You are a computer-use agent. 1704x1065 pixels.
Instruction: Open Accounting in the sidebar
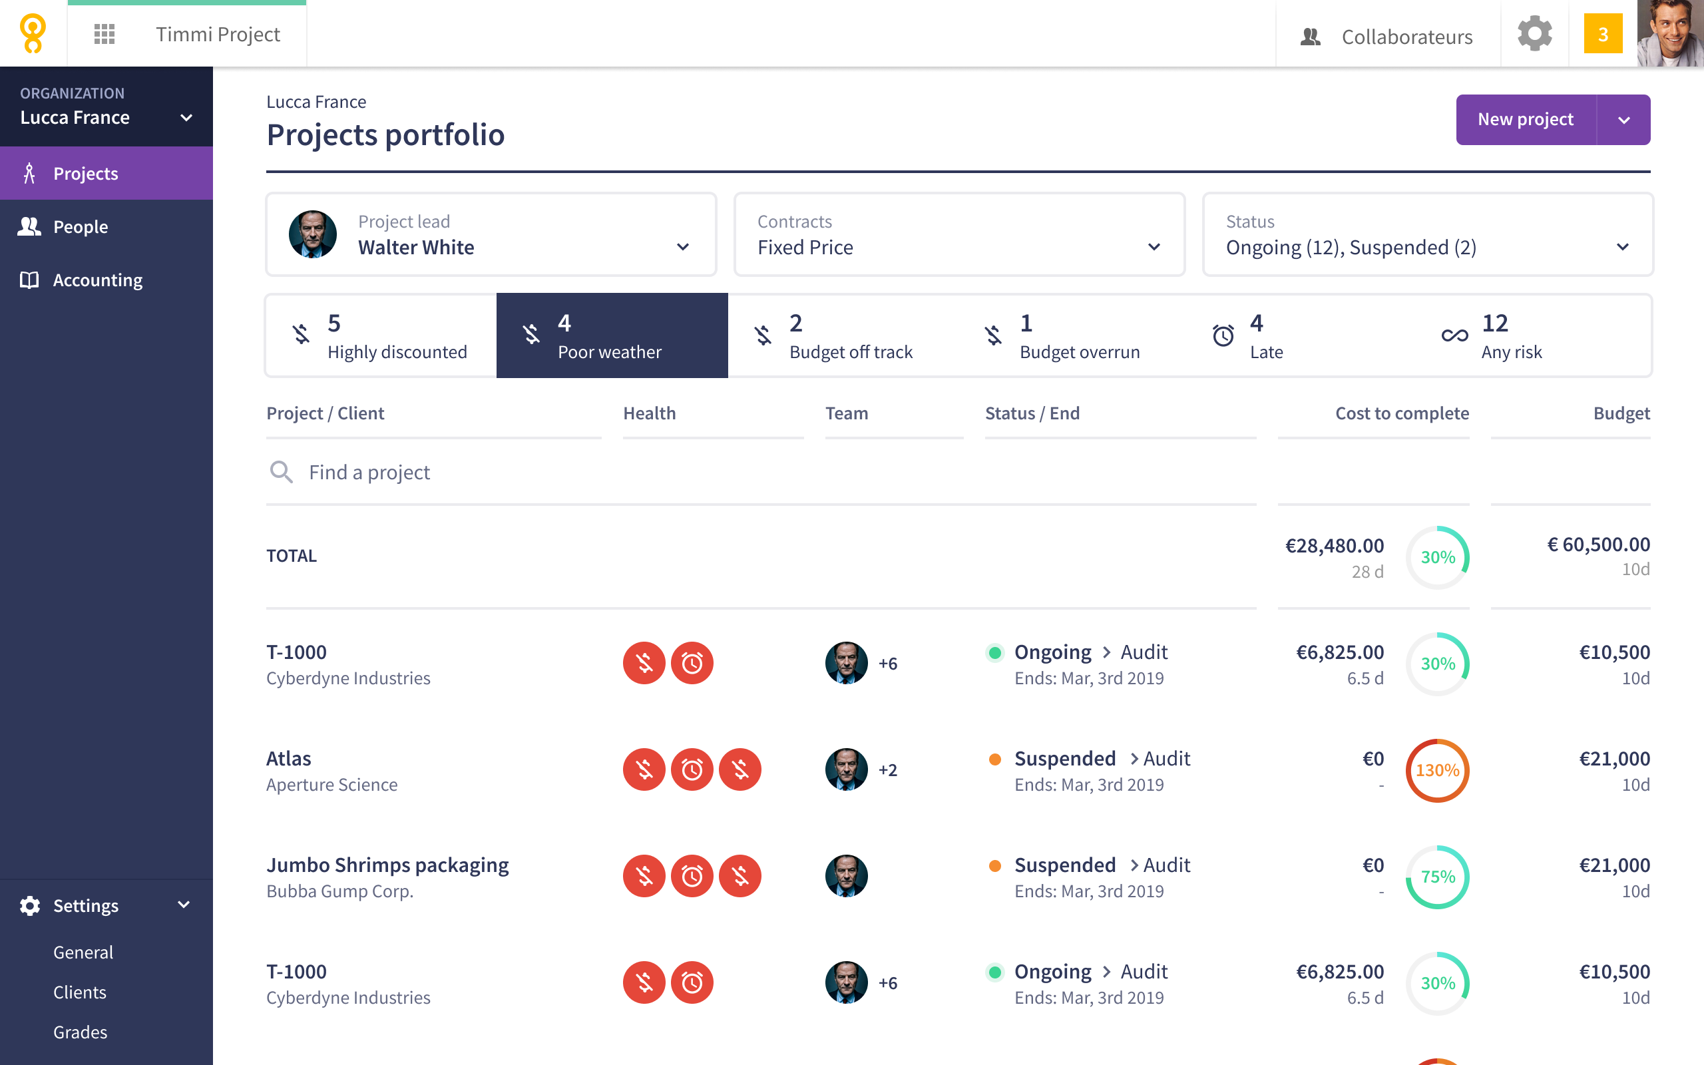[x=97, y=280]
